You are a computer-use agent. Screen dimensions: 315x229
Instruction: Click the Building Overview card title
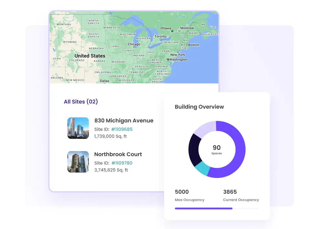199,107
